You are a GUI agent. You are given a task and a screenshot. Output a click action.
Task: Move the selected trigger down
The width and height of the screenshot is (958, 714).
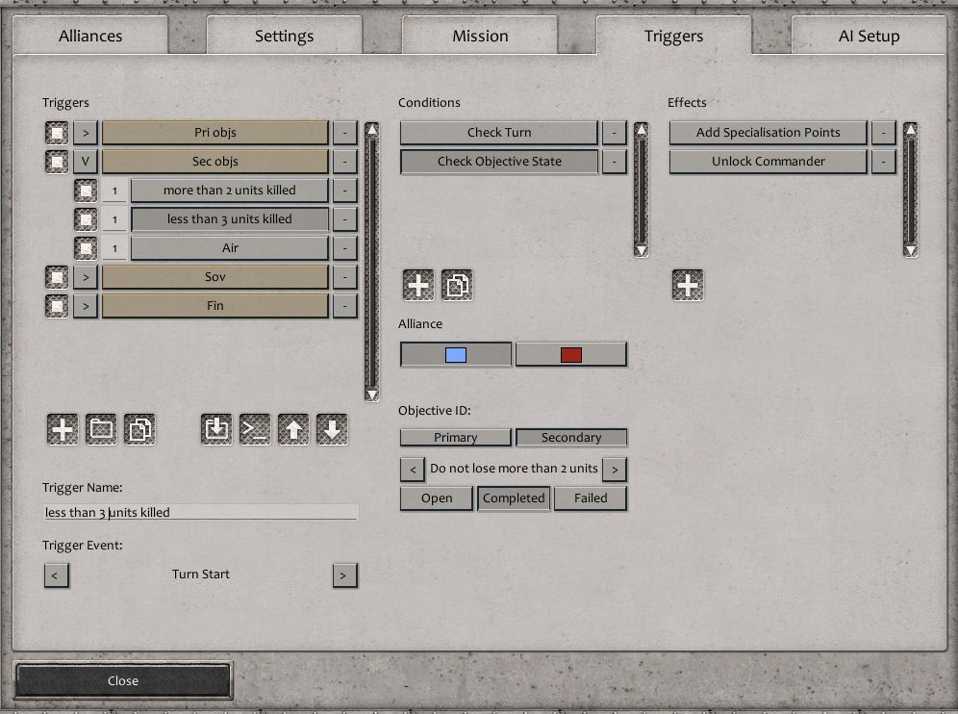(332, 430)
